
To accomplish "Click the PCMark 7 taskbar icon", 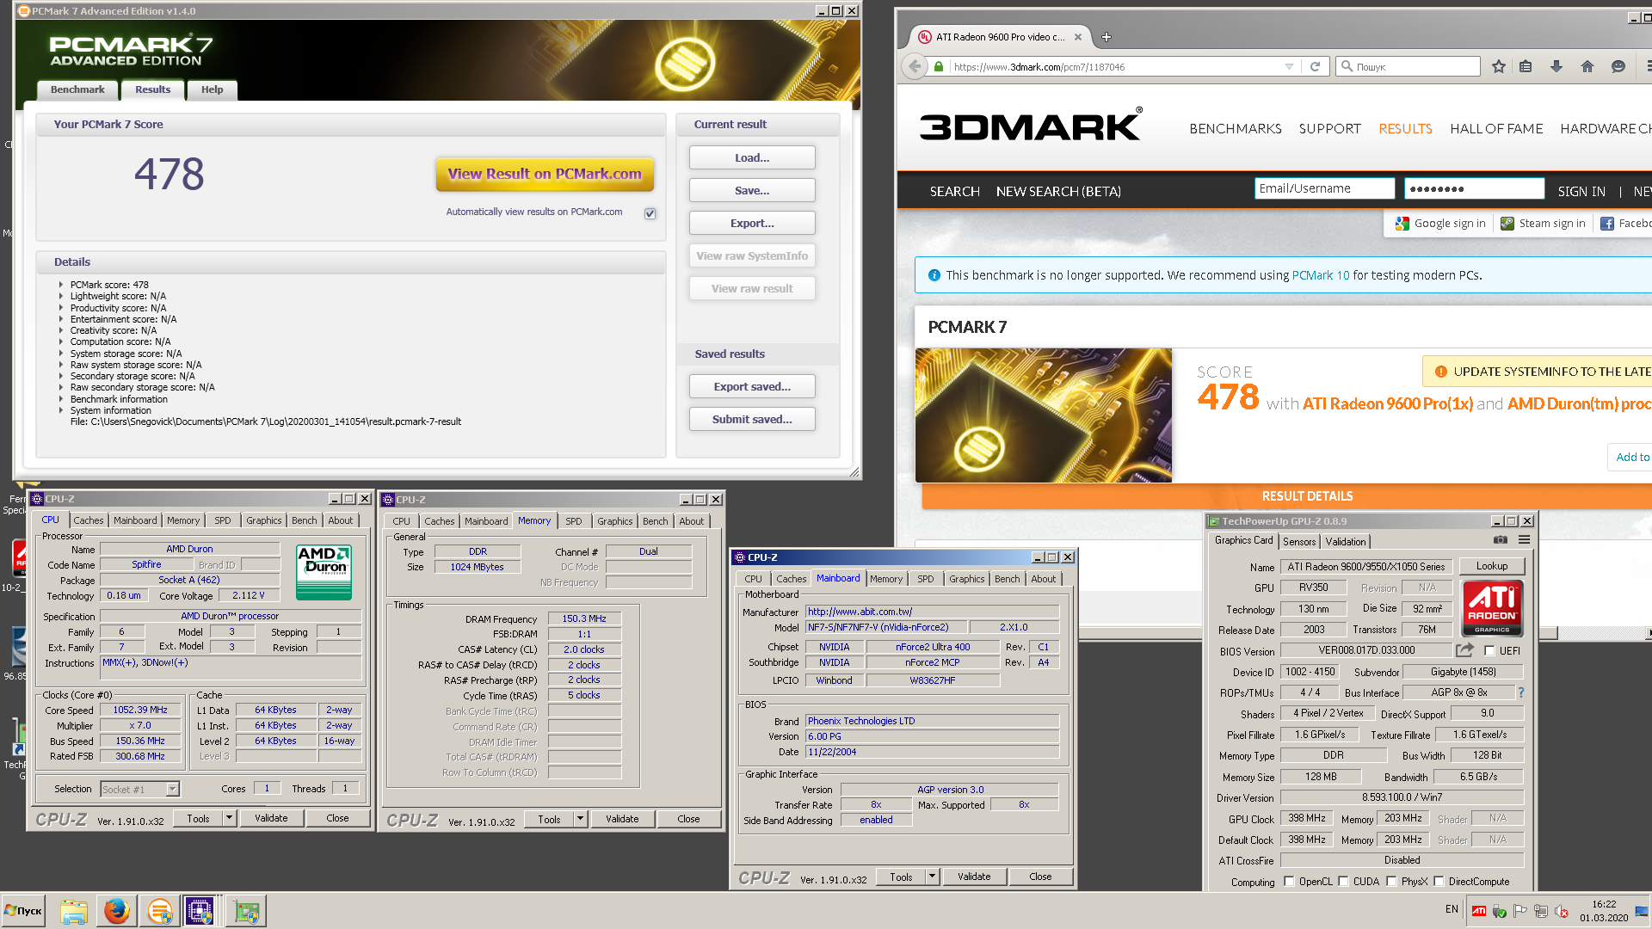I will (x=160, y=911).
